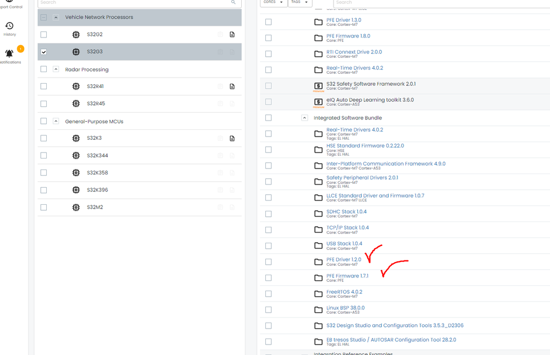Open the S32K3 document icon
The height and width of the screenshot is (355, 550).
[x=232, y=138]
